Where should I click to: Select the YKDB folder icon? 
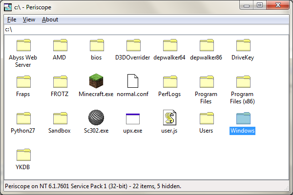23,155
